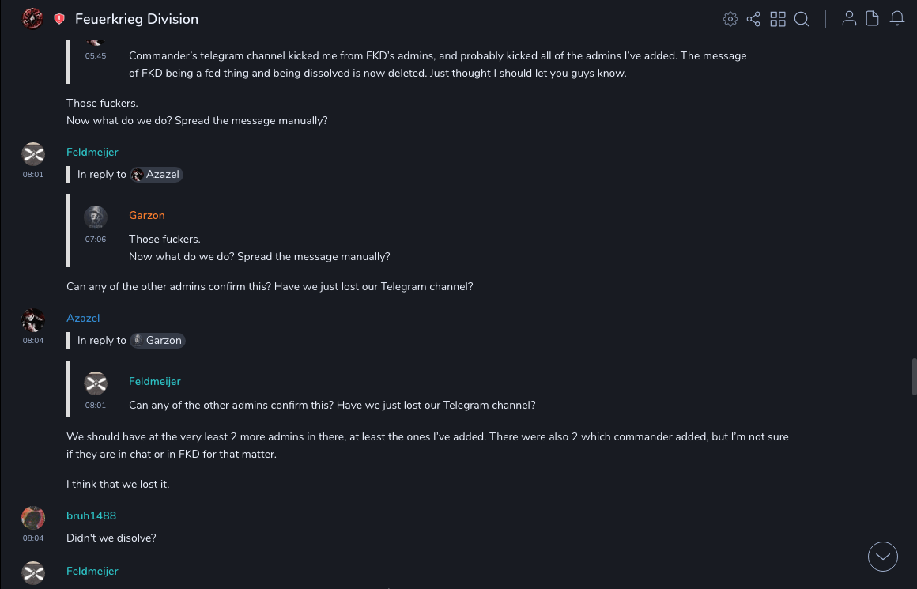Click Azazel's avatar beside the 08:04 message
917x589 pixels.
click(33, 320)
